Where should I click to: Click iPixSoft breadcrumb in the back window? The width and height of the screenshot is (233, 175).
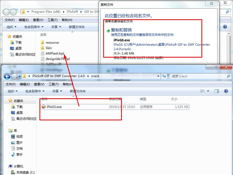tap(72, 12)
